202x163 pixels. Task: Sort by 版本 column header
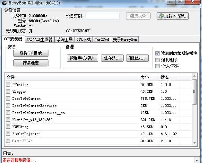click(169, 77)
